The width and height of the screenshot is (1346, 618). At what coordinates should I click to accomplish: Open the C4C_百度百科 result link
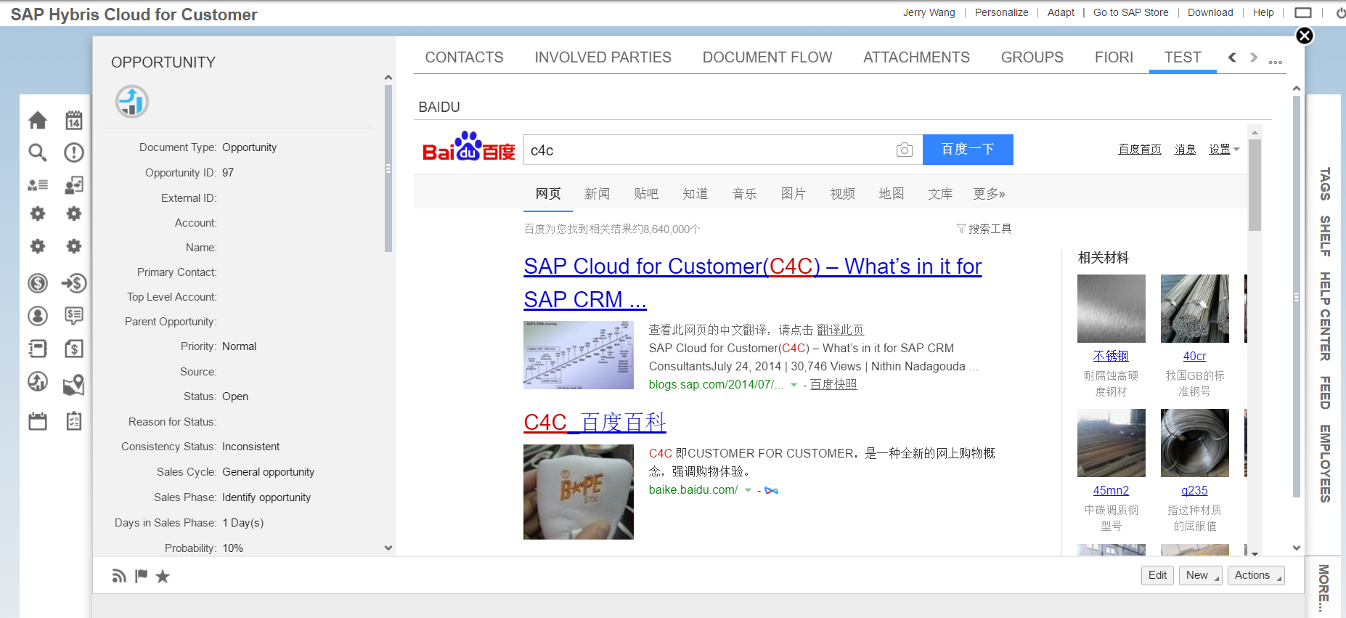[595, 422]
